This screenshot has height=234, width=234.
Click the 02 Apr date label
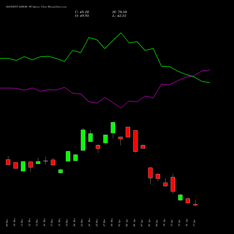(127, 223)
